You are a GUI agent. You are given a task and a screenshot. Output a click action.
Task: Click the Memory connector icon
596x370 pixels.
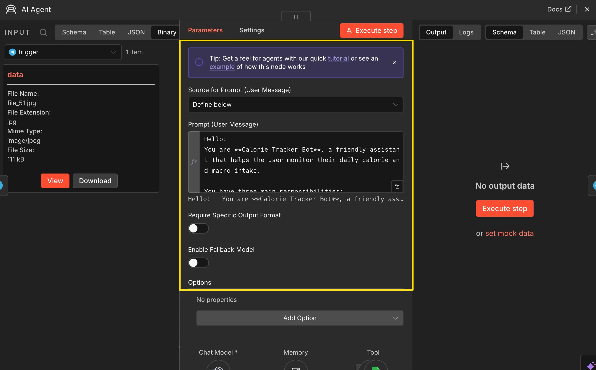pyautogui.click(x=296, y=365)
